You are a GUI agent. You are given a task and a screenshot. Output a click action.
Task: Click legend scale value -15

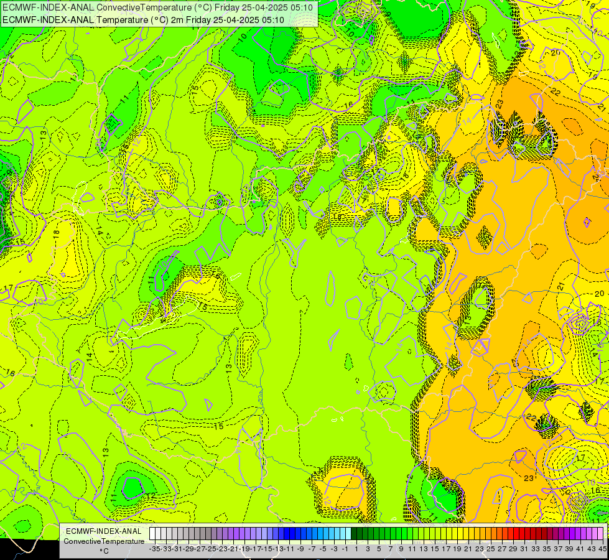[267, 549]
